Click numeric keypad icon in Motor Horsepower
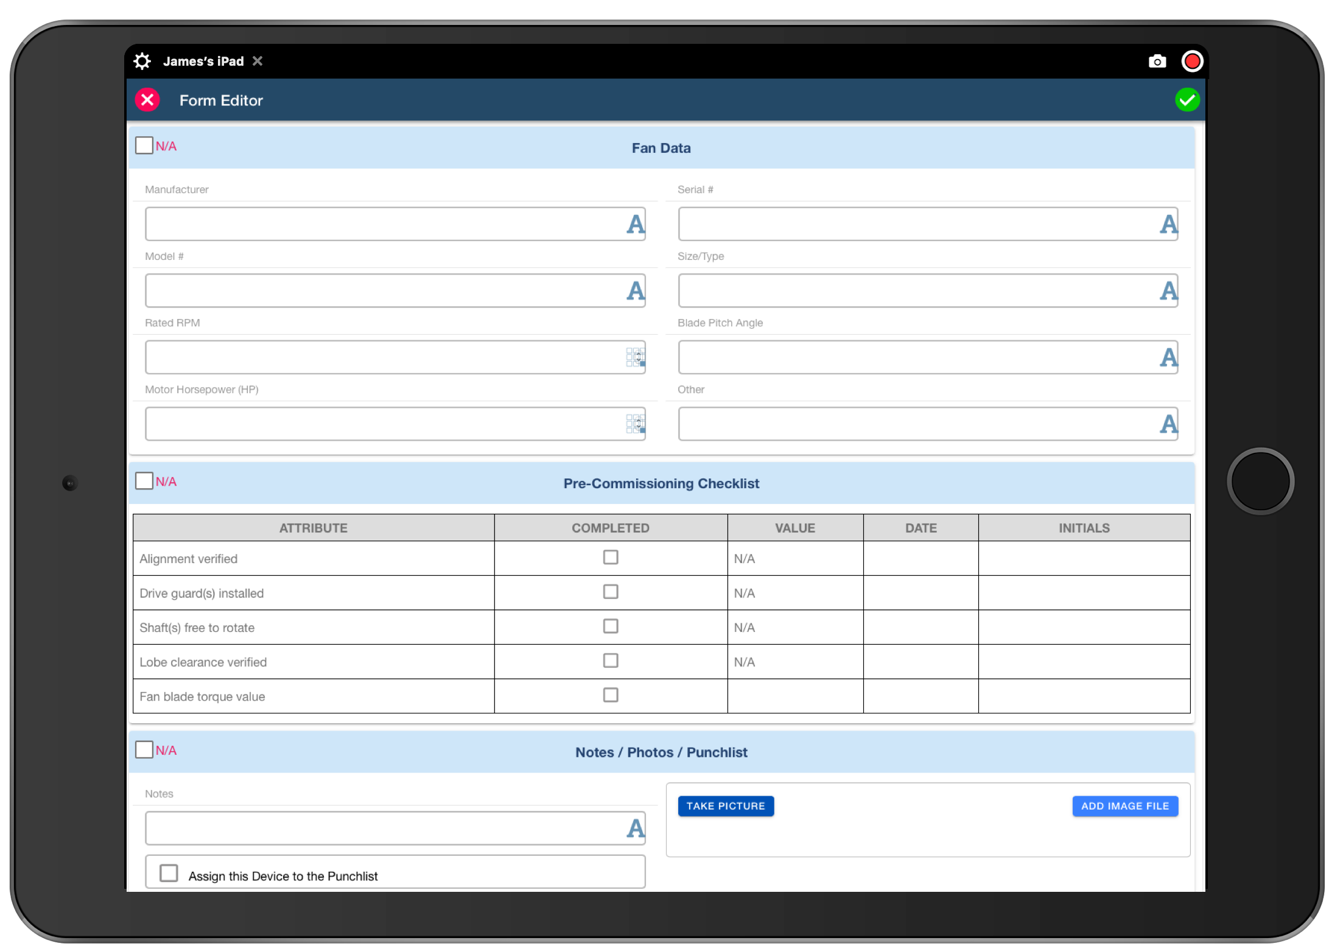1332x946 pixels. tap(635, 424)
